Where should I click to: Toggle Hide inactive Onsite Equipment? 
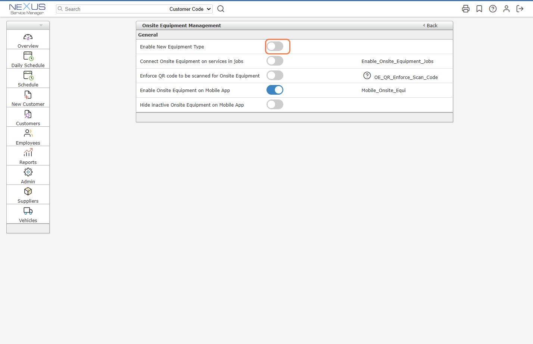[275, 105]
